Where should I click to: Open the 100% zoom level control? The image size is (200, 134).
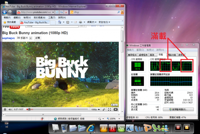(x=113, y=119)
